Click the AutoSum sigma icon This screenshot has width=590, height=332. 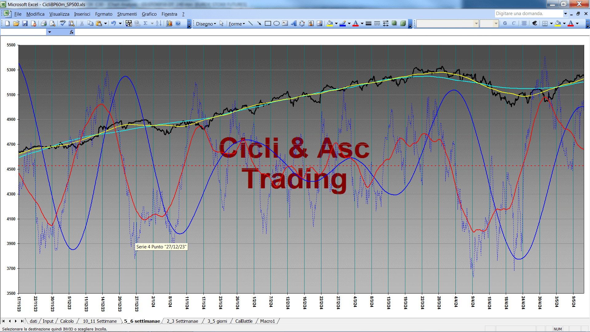pyautogui.click(x=145, y=23)
